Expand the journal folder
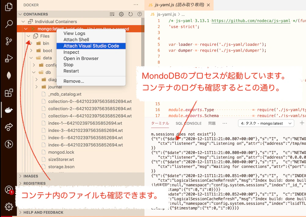306x217 pixels. 36,87
